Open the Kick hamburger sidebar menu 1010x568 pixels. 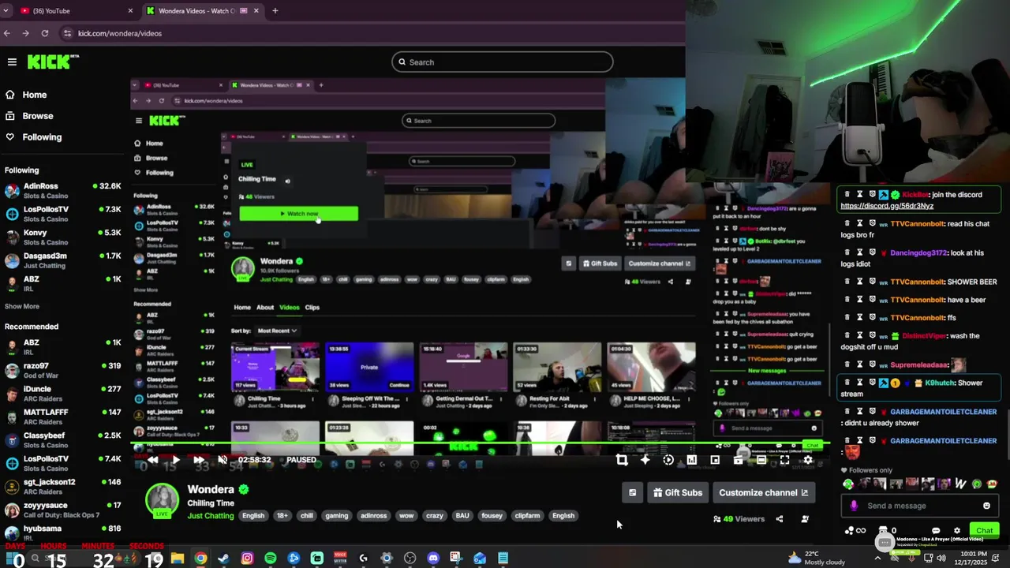tap(12, 62)
